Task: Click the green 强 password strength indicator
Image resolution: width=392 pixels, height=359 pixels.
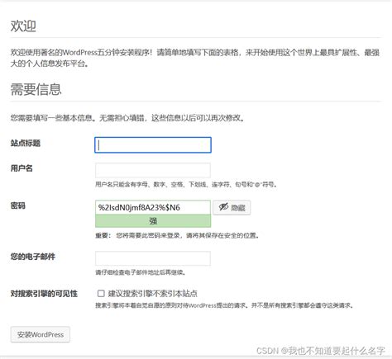Action: point(153,221)
